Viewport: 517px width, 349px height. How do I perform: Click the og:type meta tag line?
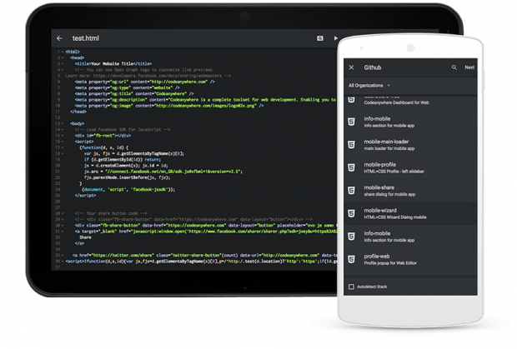(x=127, y=87)
